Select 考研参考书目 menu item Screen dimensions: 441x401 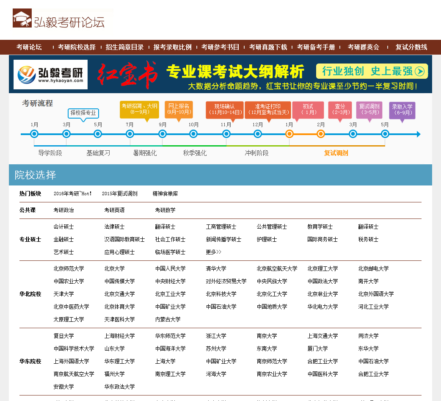pos(220,47)
